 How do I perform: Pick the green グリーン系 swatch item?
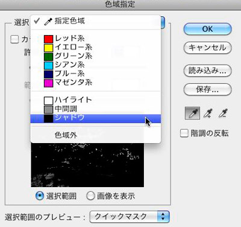96,56
